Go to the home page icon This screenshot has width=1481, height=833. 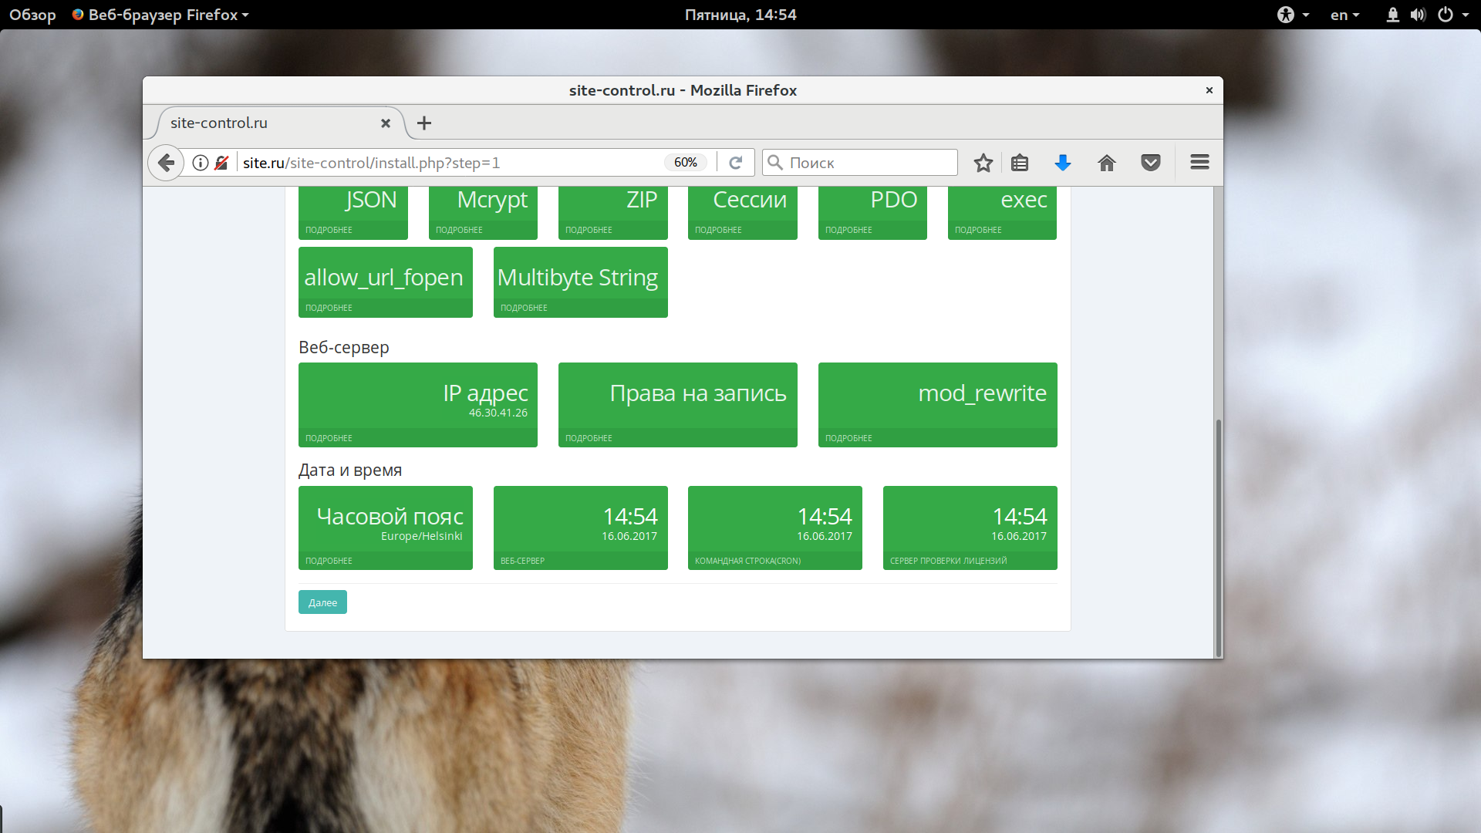[1107, 163]
